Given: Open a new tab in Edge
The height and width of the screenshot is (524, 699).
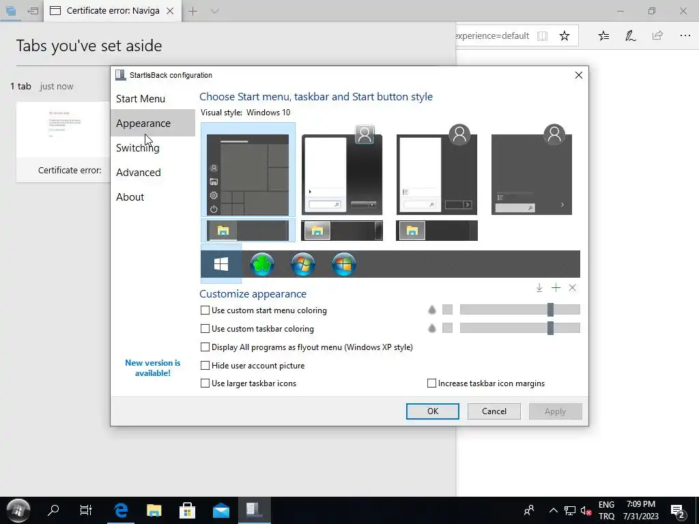Looking at the screenshot, I should click(192, 11).
